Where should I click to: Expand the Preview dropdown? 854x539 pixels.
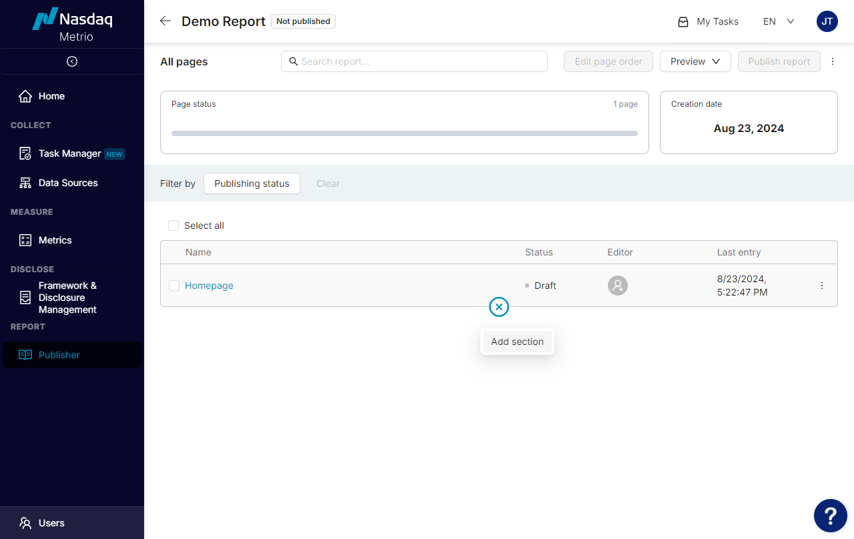[695, 61]
